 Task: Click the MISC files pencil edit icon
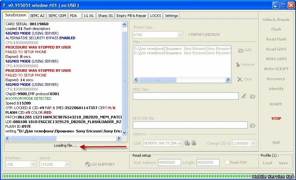[244, 96]
